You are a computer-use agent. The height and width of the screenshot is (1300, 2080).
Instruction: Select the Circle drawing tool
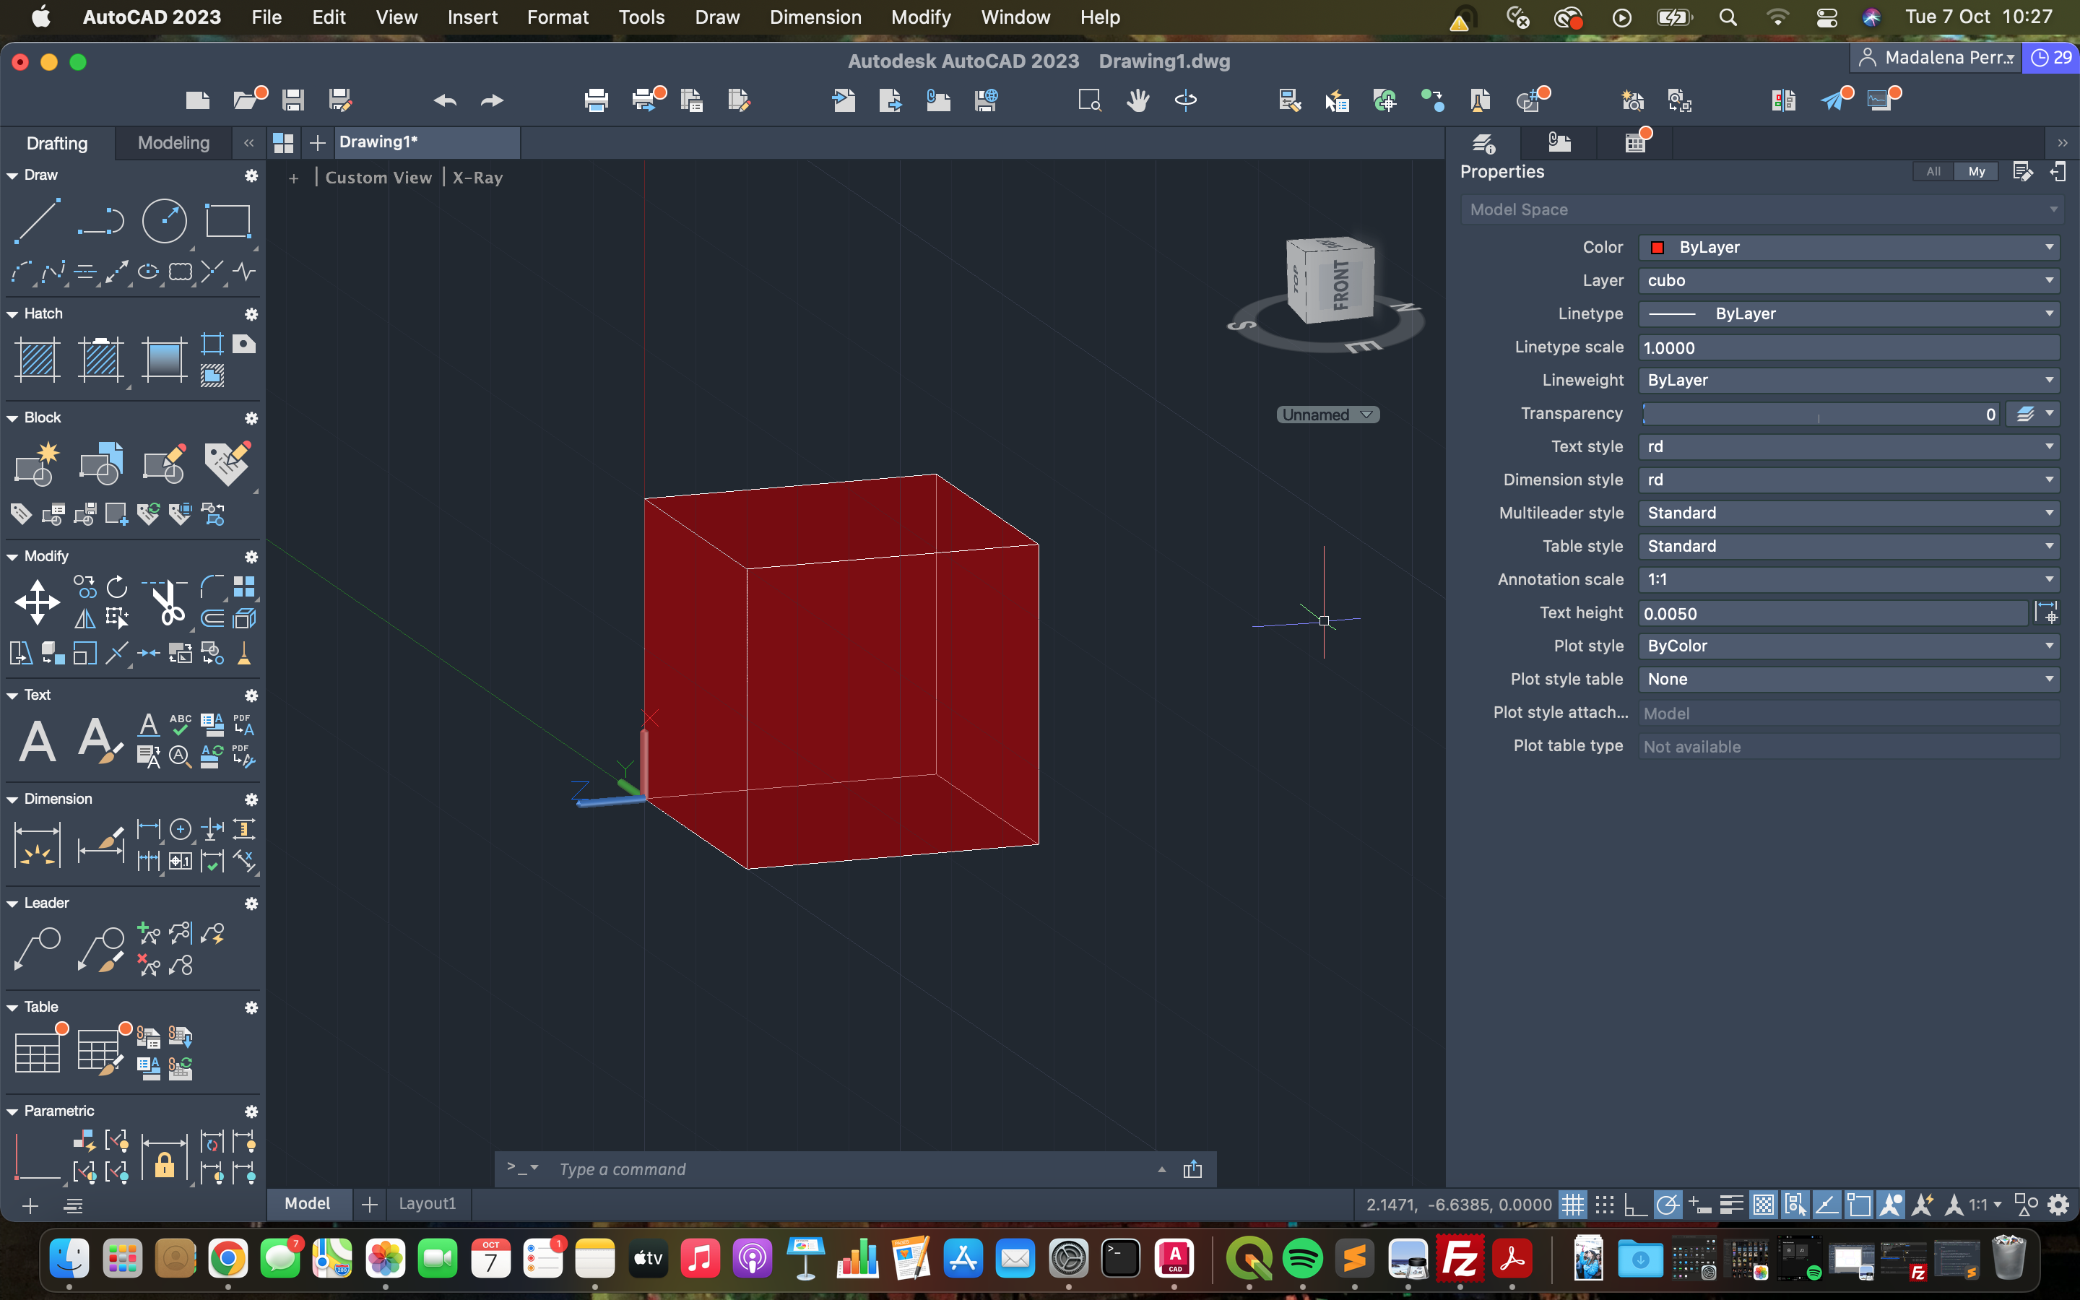click(x=163, y=220)
